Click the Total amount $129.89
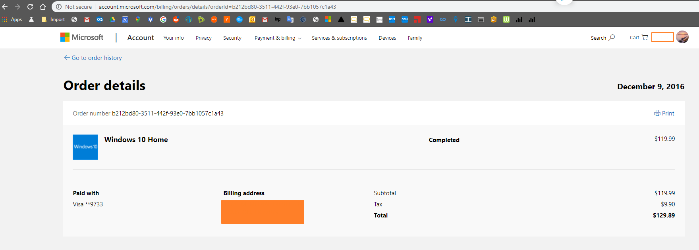699x250 pixels. pyautogui.click(x=664, y=215)
